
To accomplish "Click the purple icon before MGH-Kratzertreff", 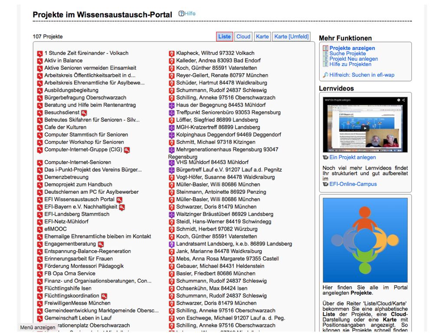I will click(x=172, y=128).
